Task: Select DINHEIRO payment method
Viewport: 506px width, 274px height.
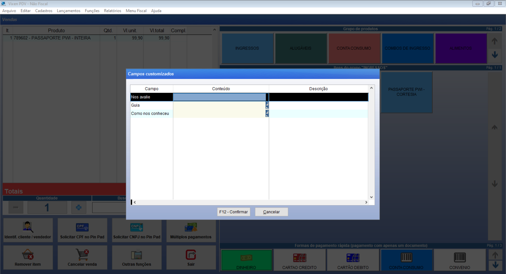Action: click(246, 260)
